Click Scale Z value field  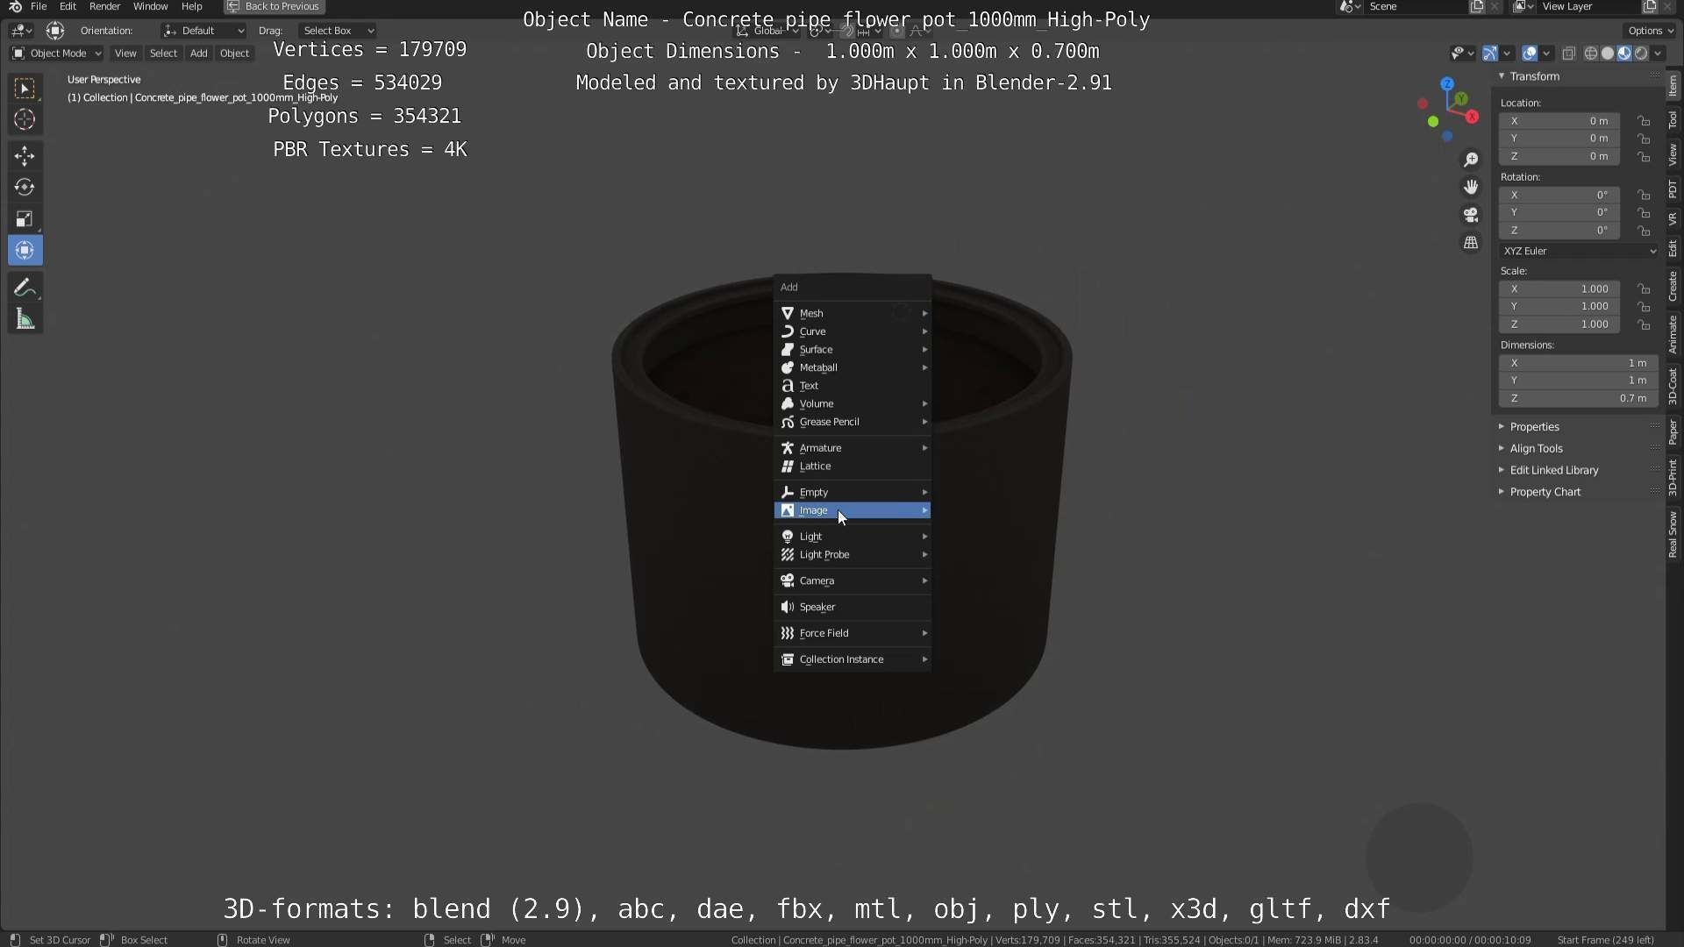(x=1559, y=324)
